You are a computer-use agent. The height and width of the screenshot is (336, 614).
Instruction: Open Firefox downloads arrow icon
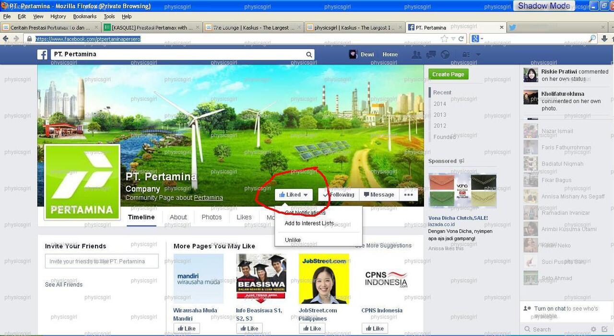click(x=604, y=39)
